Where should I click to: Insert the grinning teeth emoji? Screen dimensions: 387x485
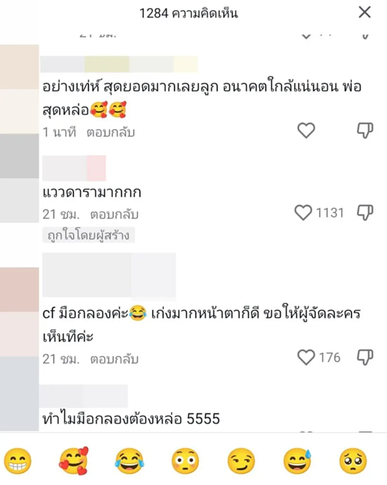(x=18, y=461)
